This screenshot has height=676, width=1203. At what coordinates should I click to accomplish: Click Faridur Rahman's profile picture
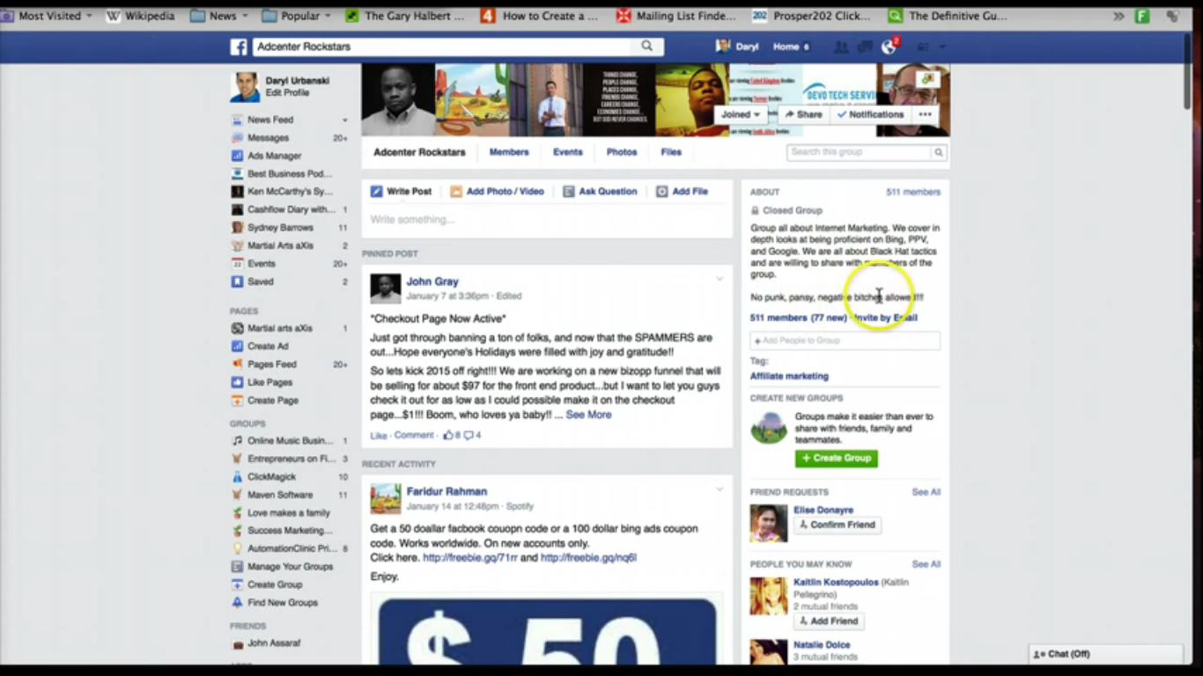point(386,498)
